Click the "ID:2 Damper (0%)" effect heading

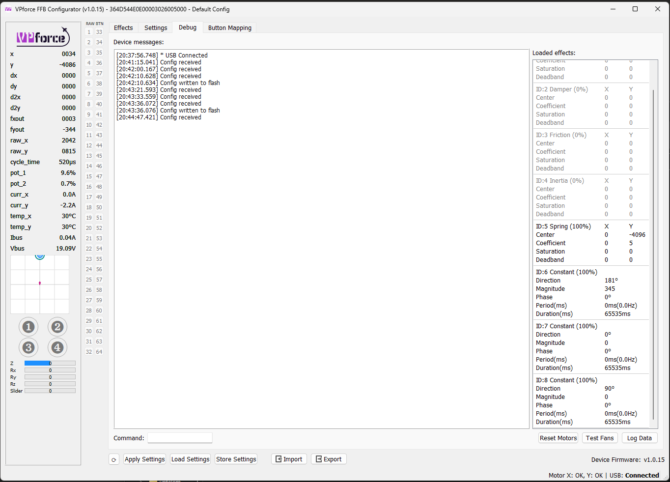point(562,89)
